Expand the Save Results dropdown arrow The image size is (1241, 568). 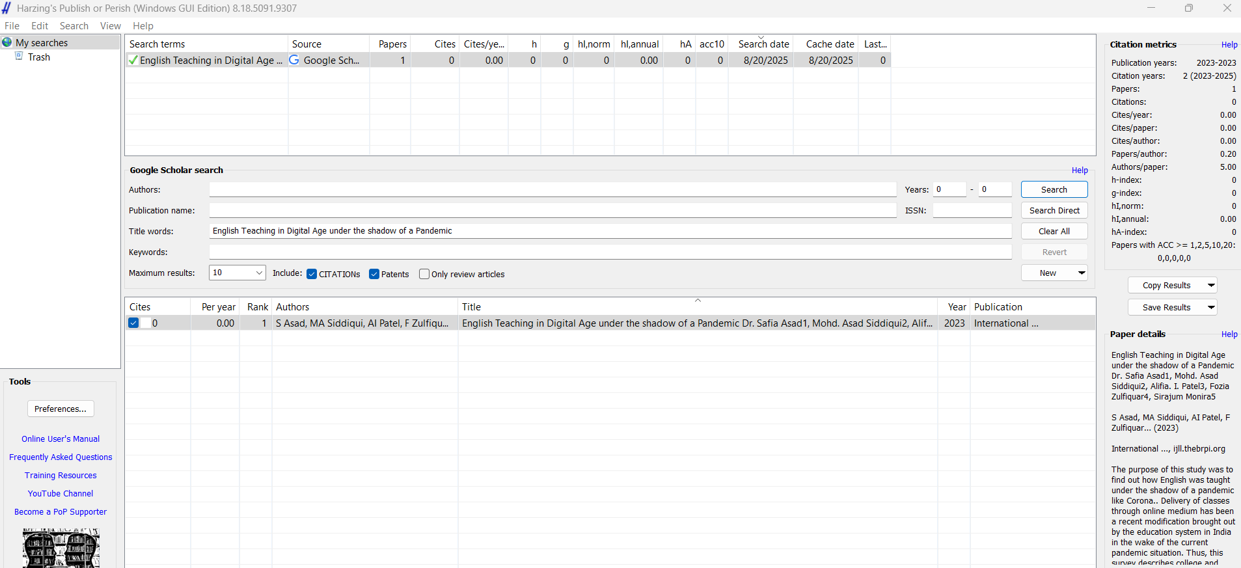(1210, 307)
